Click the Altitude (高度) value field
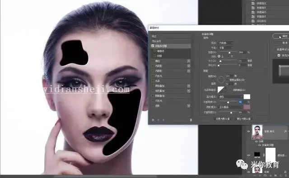This screenshot has height=178, width=289. 229,84
